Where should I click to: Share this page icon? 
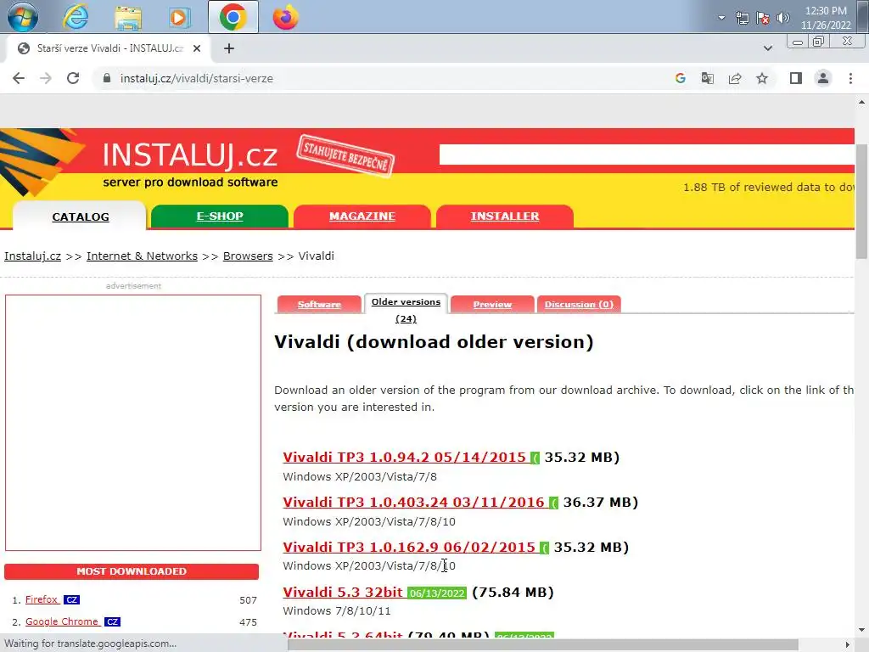coord(735,78)
